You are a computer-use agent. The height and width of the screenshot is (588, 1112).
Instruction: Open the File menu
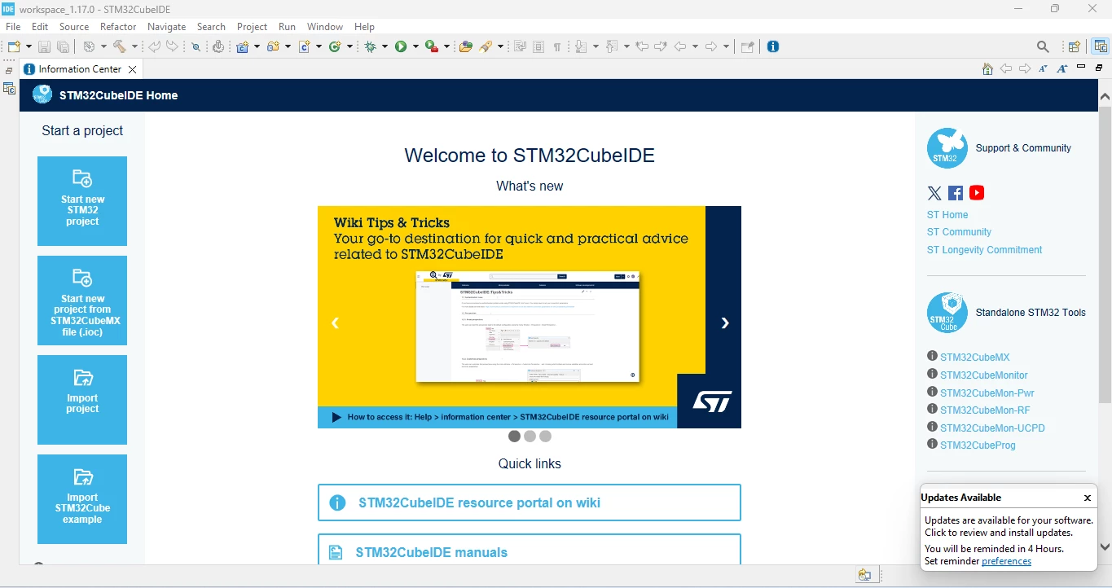coord(13,27)
